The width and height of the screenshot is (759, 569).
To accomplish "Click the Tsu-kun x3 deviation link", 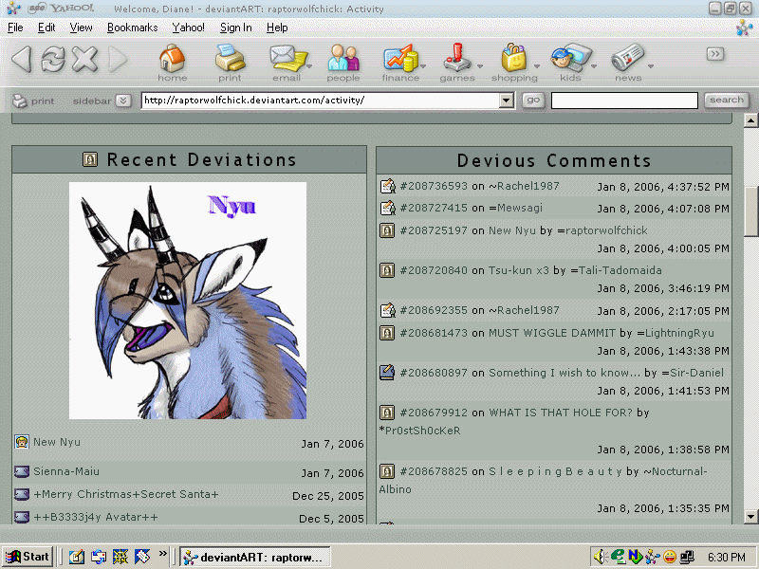I will click(518, 270).
